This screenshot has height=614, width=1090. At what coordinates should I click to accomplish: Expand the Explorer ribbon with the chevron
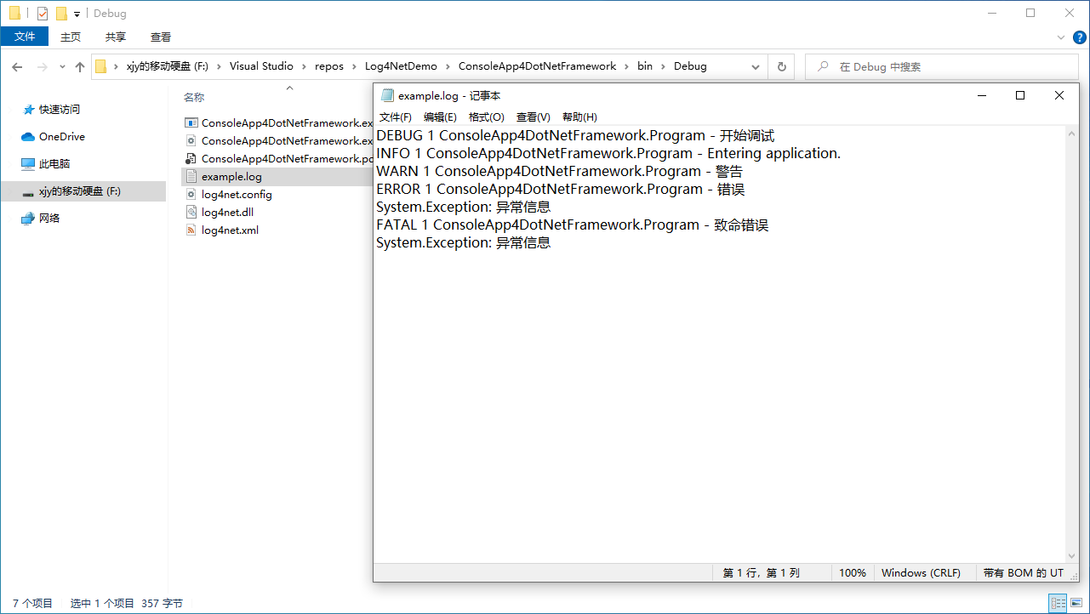1061,37
